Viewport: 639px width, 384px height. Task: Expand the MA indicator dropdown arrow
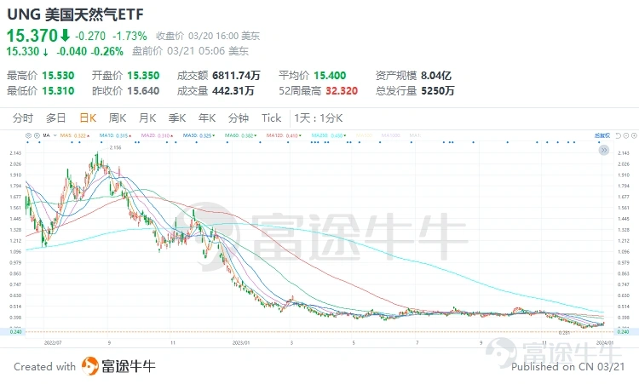click(55, 135)
